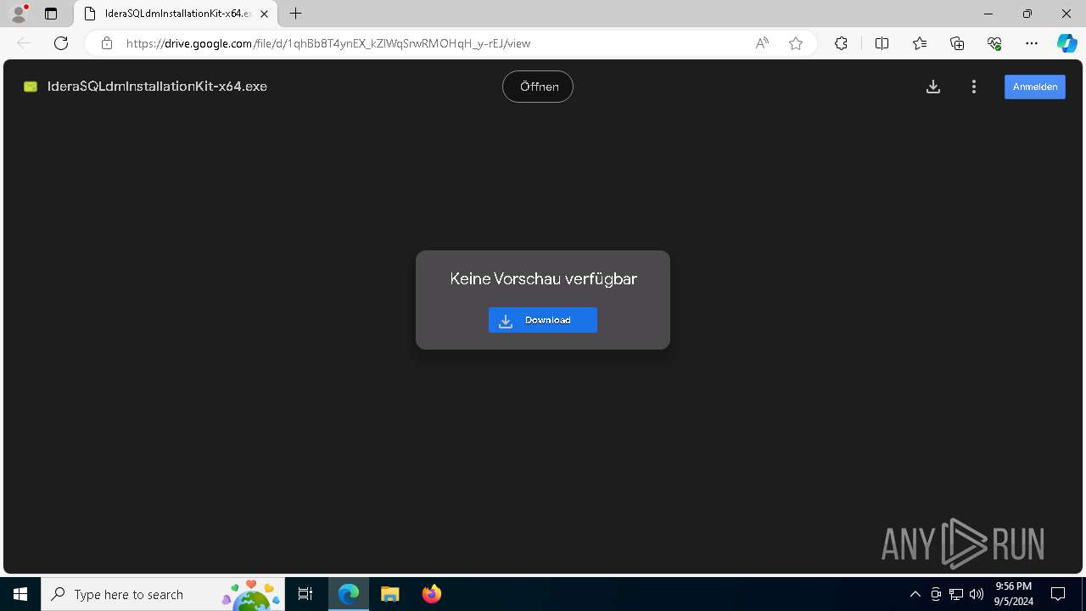Add this page to favorites with the star icon

[796, 43]
